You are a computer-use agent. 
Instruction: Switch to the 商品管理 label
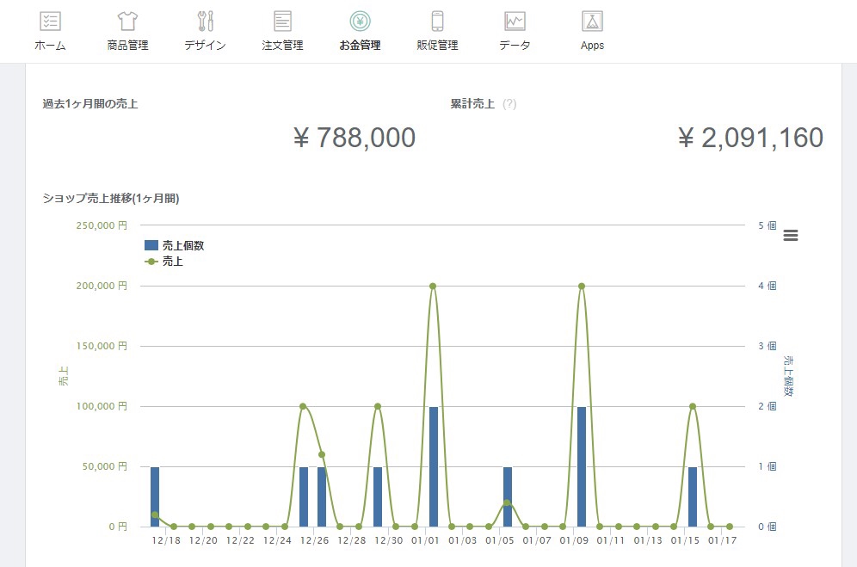[x=127, y=46]
